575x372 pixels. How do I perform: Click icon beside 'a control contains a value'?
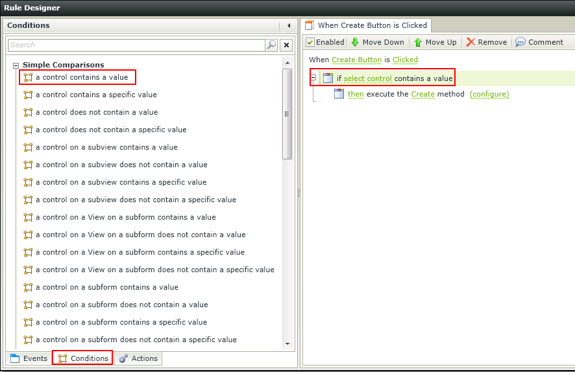[x=28, y=77]
